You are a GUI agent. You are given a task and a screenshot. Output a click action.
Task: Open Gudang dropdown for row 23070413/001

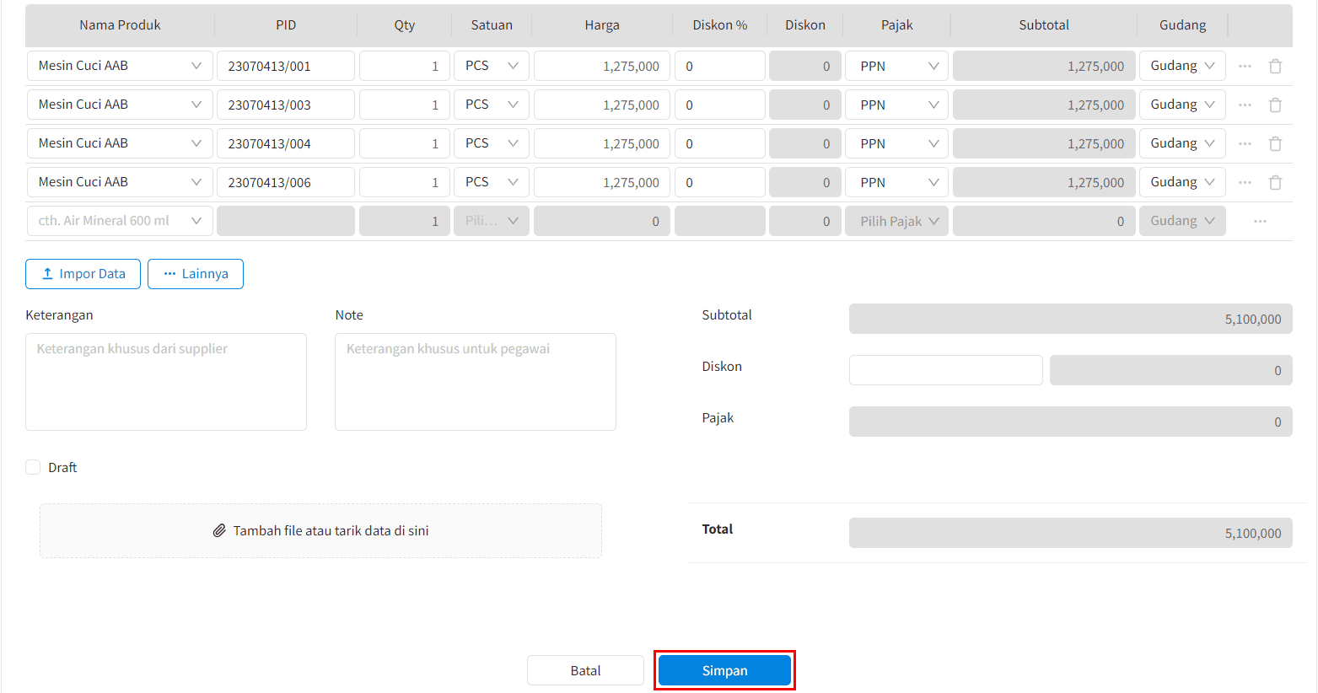(1182, 66)
